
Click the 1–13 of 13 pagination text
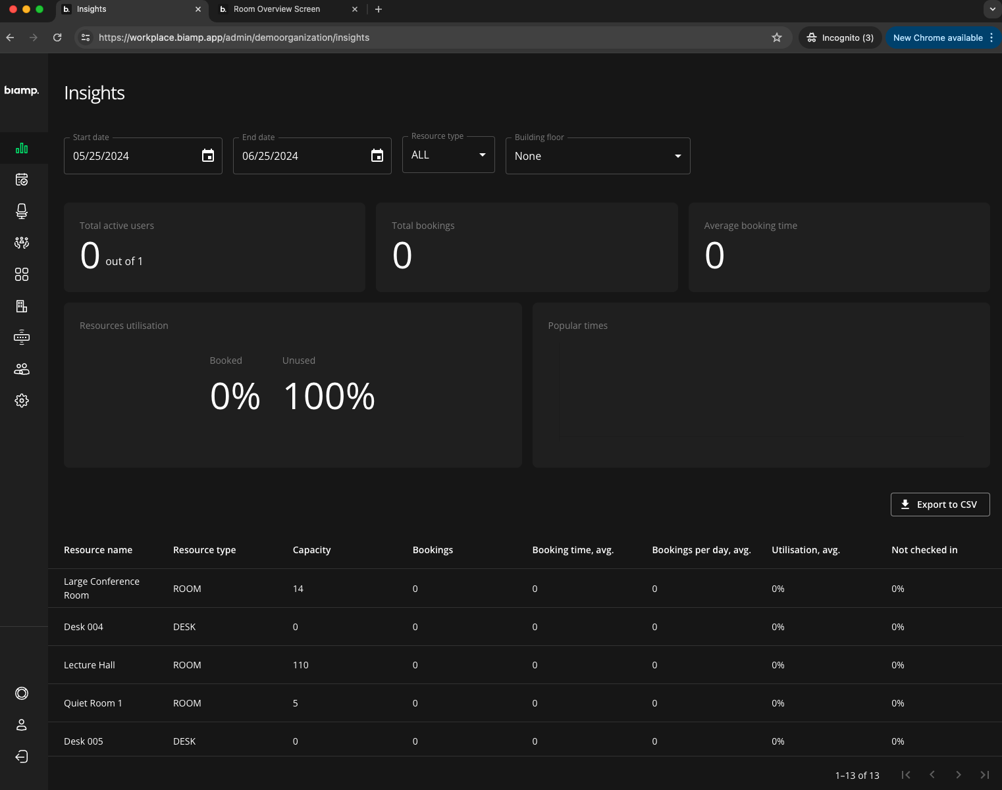857,776
